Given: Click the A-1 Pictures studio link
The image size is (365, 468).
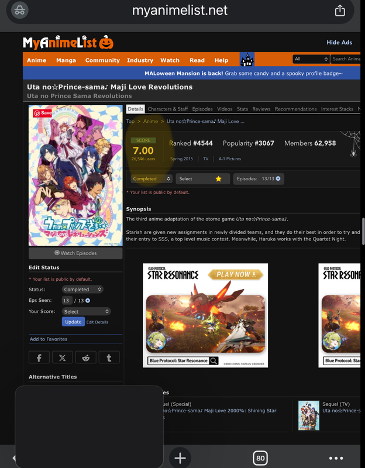Looking at the screenshot, I should 229,159.
